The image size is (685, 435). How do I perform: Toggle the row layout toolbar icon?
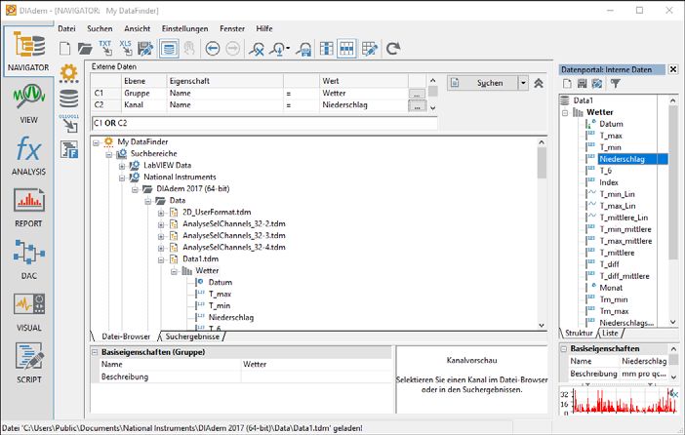click(346, 49)
